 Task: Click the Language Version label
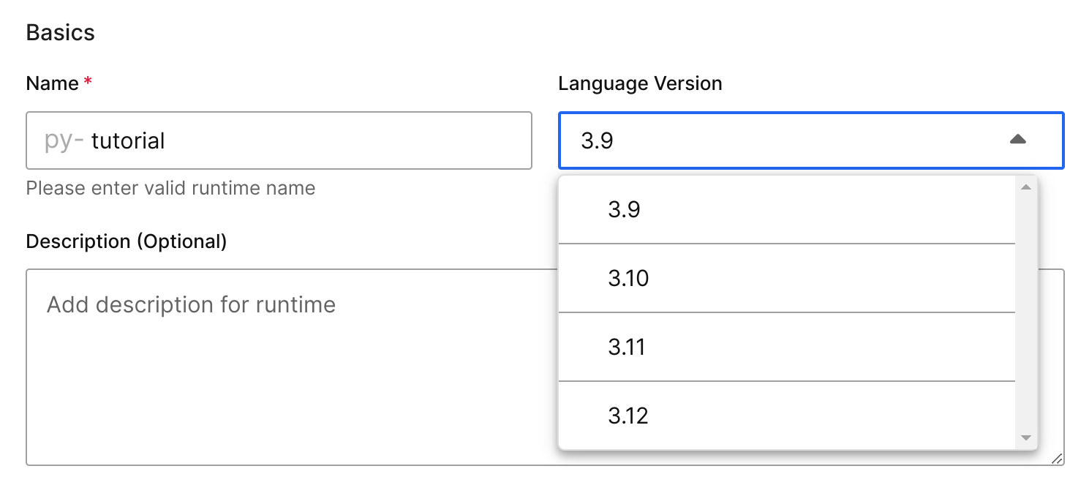point(640,83)
